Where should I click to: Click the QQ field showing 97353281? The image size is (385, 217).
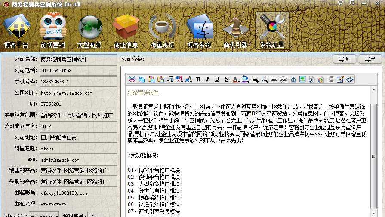(78, 104)
